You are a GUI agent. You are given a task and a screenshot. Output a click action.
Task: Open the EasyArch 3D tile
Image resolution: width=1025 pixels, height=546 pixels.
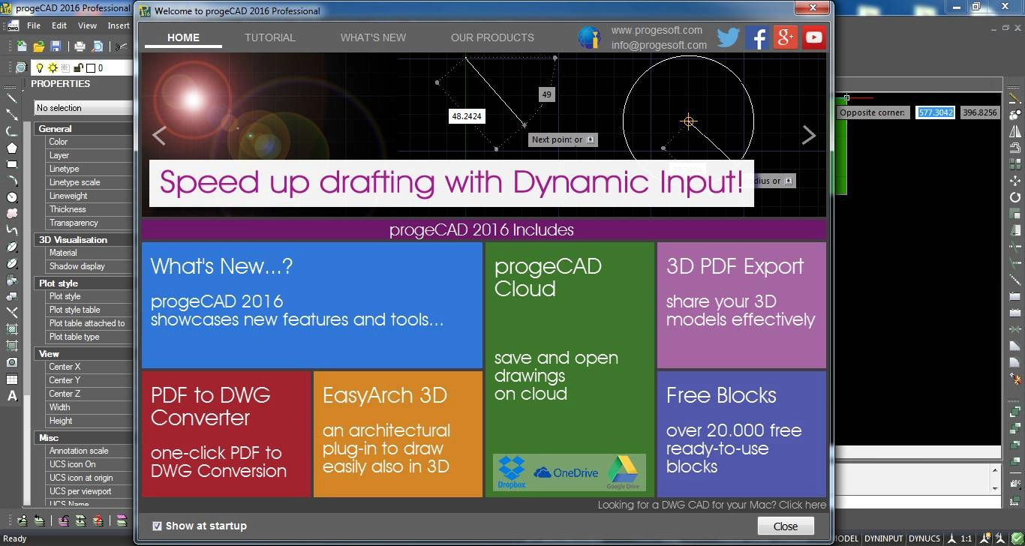[x=398, y=433]
